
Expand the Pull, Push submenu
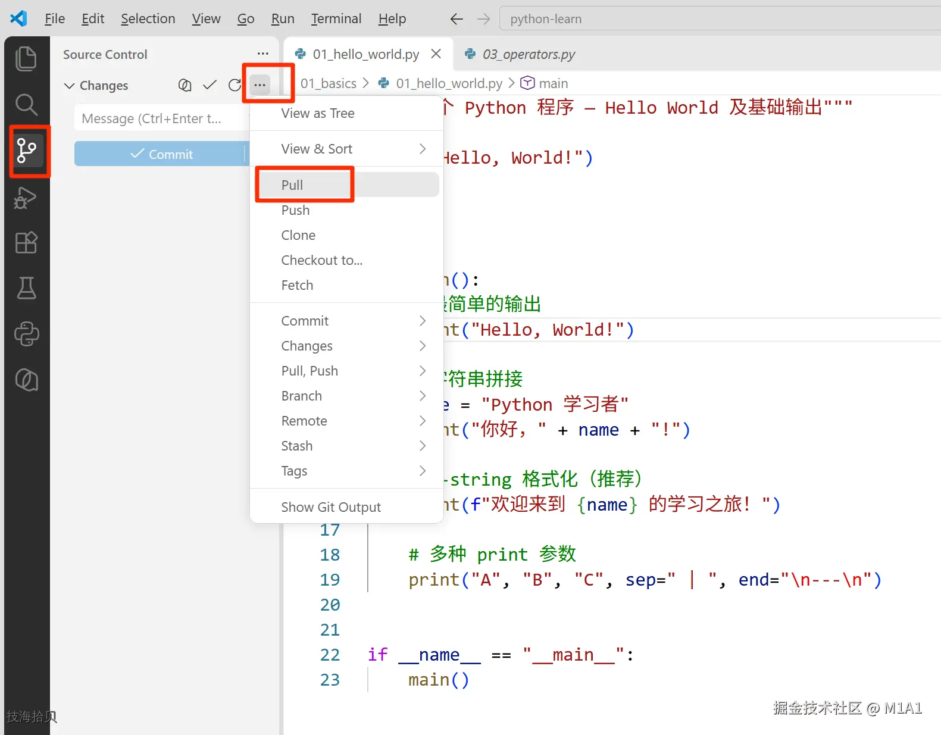[x=346, y=371]
